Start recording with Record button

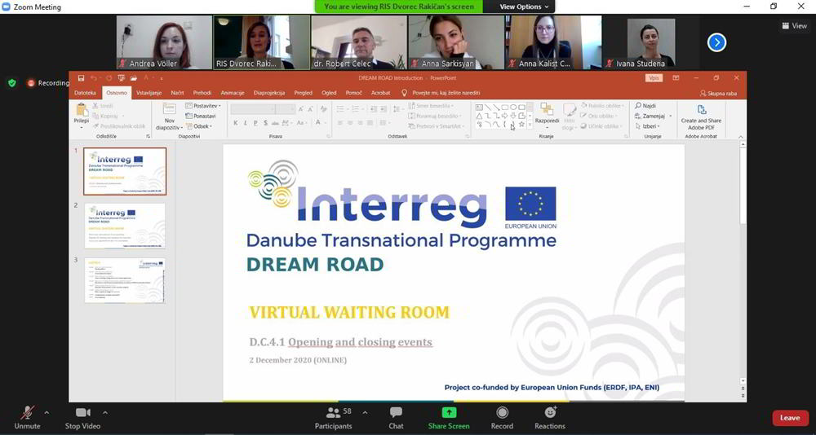[x=502, y=418]
